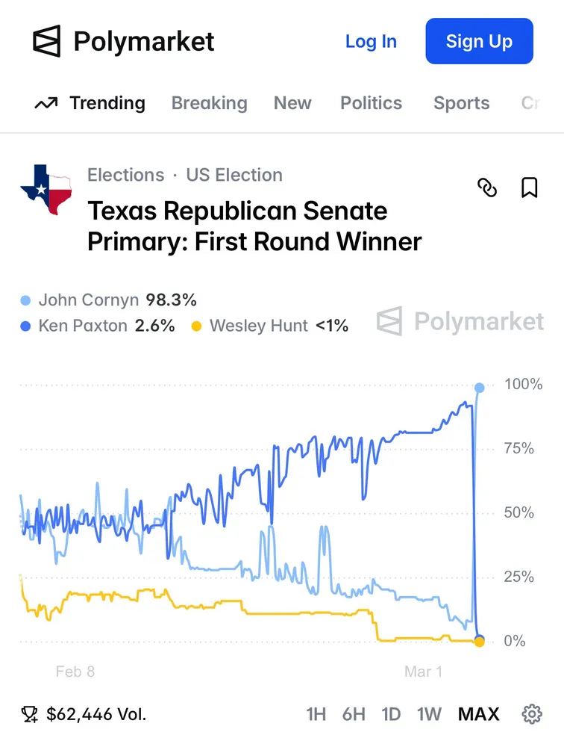Switch chart to 1D range

(391, 714)
